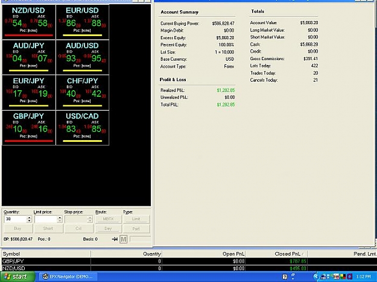The image size is (377, 282).
Task: Click the NZD/USD bid price 54
Action: click(17, 23)
